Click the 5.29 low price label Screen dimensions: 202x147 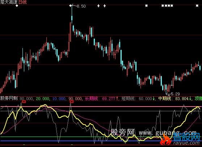pyautogui.click(x=175, y=94)
